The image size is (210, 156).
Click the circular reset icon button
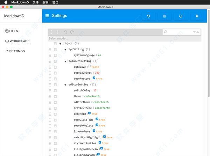pyautogui.click(x=181, y=16)
